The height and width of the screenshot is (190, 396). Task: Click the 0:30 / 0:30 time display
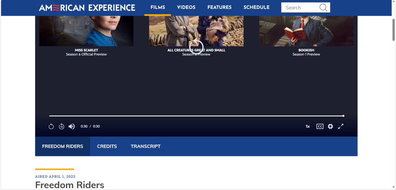90,126
